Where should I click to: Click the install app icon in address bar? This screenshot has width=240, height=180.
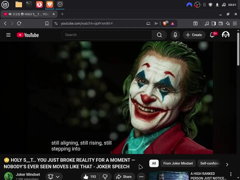(148, 23)
